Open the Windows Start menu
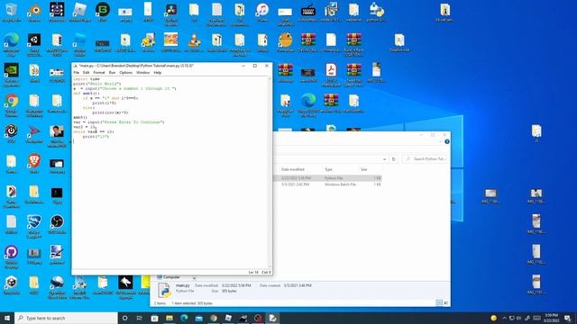Image resolution: width=577 pixels, height=324 pixels. pos(7,318)
